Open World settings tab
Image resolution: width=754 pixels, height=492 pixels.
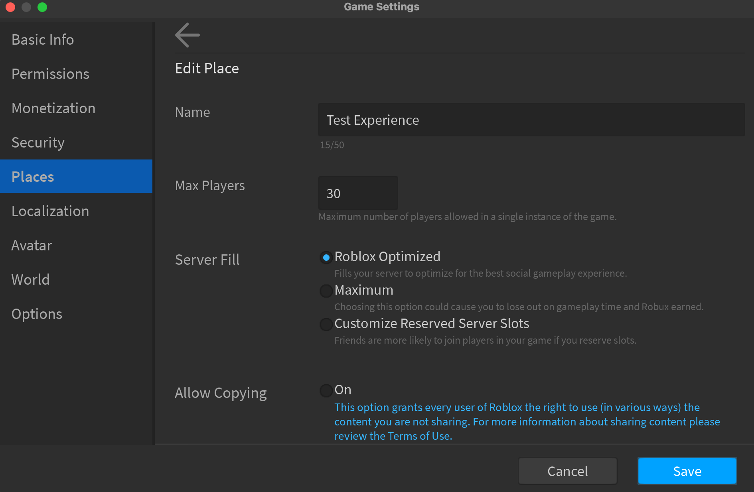30,280
